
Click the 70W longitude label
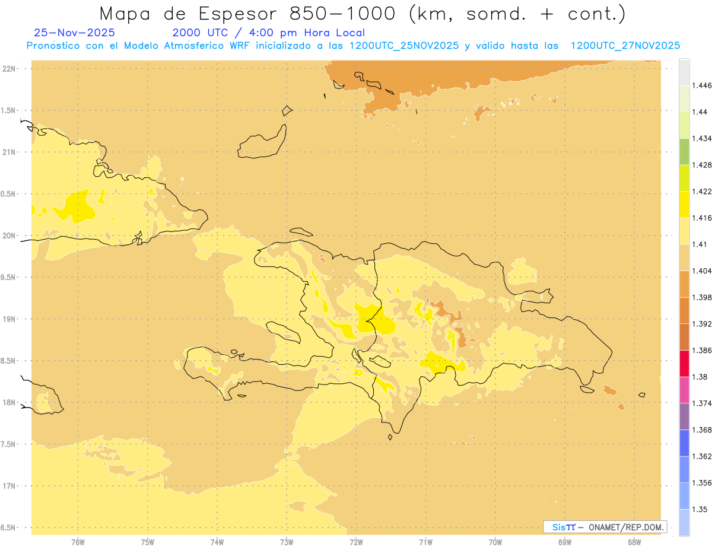pyautogui.click(x=495, y=542)
